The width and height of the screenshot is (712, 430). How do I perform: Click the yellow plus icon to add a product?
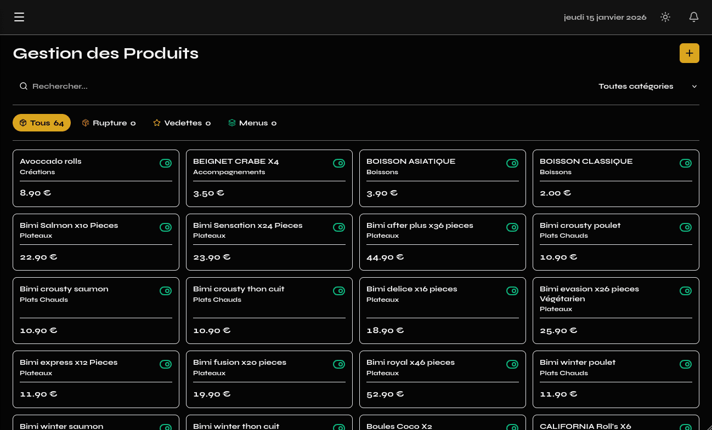pyautogui.click(x=690, y=53)
